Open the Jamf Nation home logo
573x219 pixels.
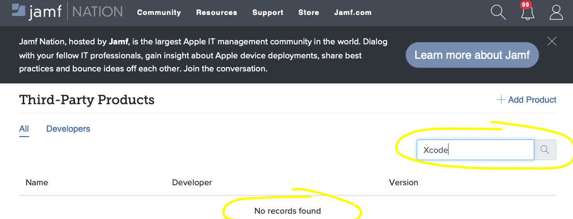pyautogui.click(x=67, y=12)
